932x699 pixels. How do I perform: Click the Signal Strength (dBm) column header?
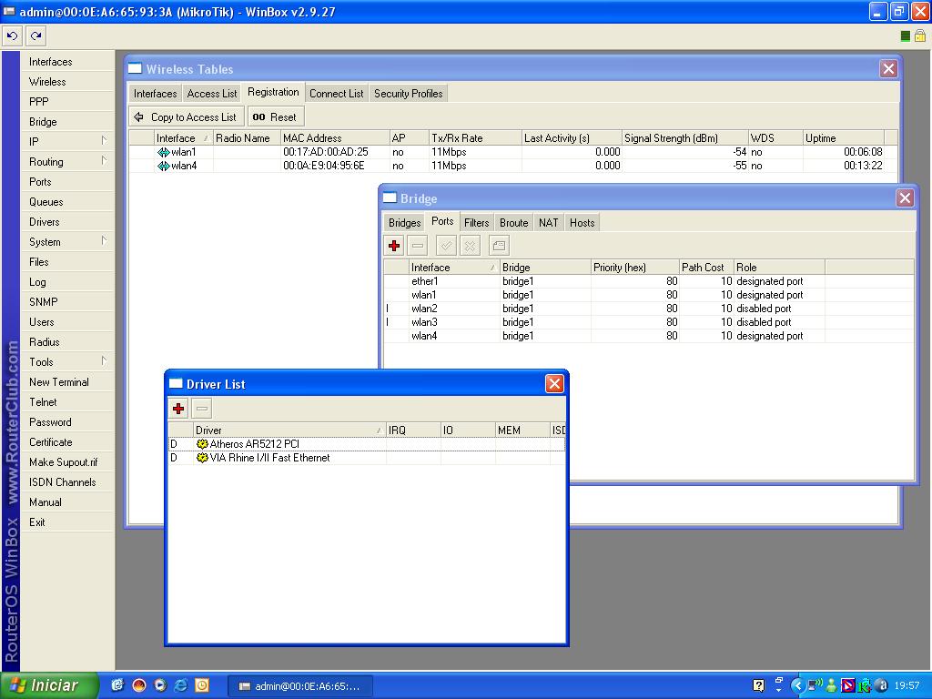[684, 138]
